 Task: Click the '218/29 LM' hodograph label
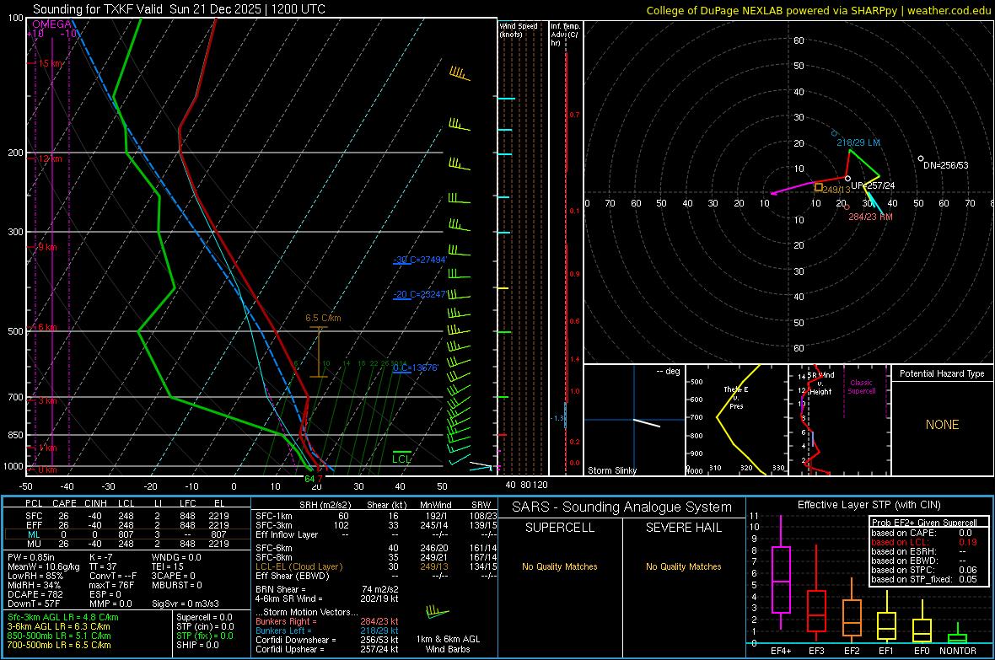tap(858, 142)
